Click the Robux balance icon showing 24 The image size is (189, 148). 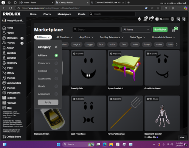[157, 19]
